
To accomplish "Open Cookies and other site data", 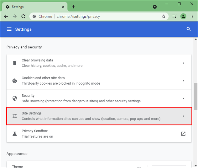I will 99,81.
